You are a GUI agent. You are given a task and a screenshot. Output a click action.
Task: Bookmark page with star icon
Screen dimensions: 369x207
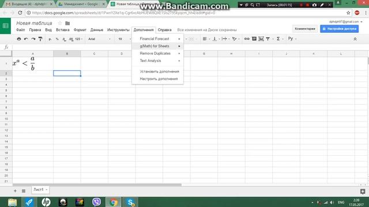click(348, 13)
